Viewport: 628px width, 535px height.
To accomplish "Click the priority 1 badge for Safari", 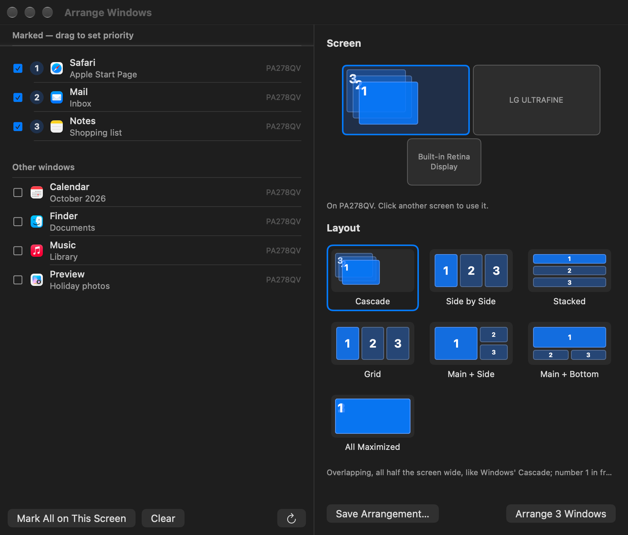I will click(37, 68).
